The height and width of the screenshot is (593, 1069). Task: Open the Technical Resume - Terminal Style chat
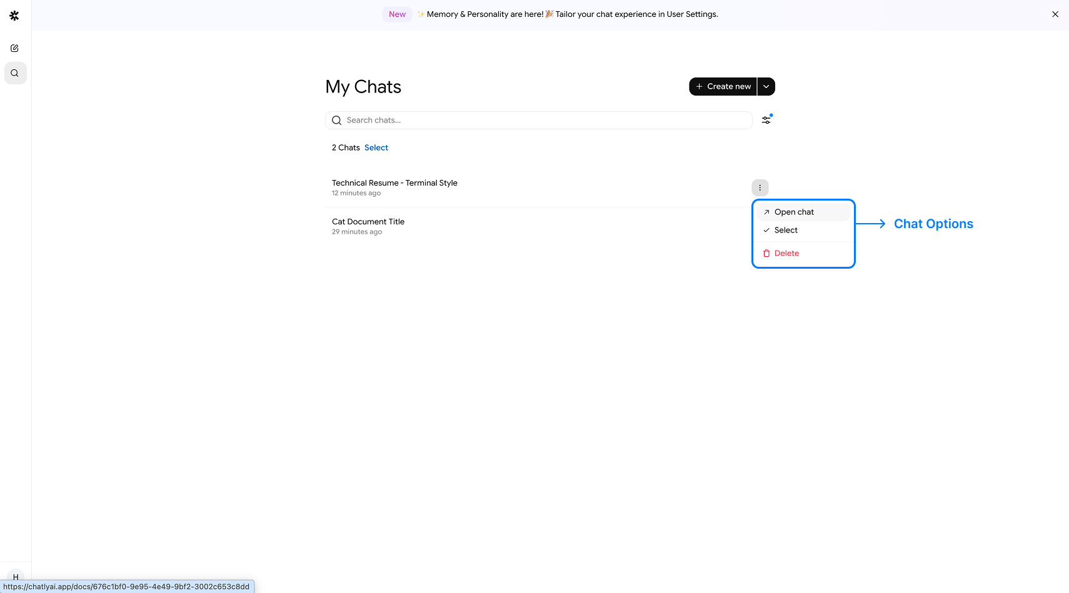(x=394, y=183)
